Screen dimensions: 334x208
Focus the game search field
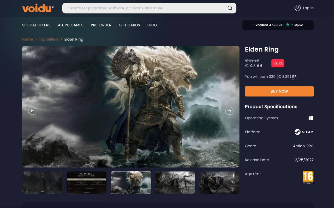point(149,8)
